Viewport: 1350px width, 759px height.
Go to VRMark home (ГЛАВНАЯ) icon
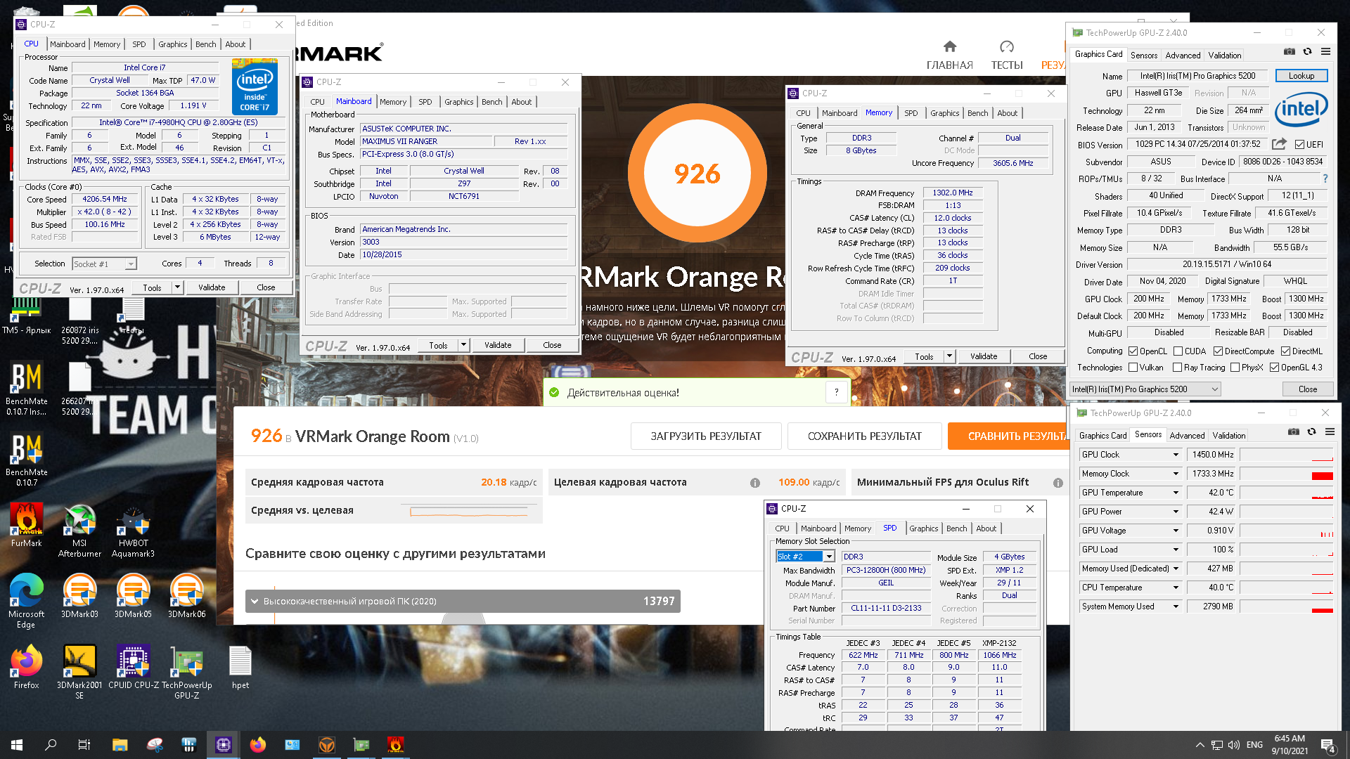tap(949, 55)
